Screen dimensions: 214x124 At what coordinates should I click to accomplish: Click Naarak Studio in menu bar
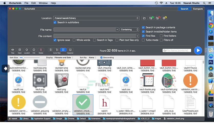[191, 3]
